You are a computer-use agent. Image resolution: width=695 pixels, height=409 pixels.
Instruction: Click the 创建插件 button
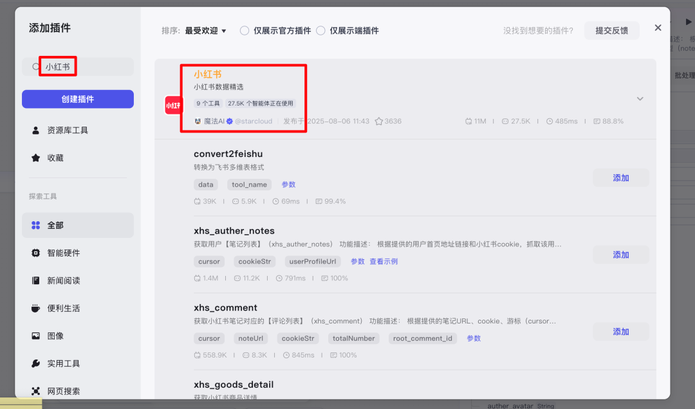pyautogui.click(x=78, y=99)
